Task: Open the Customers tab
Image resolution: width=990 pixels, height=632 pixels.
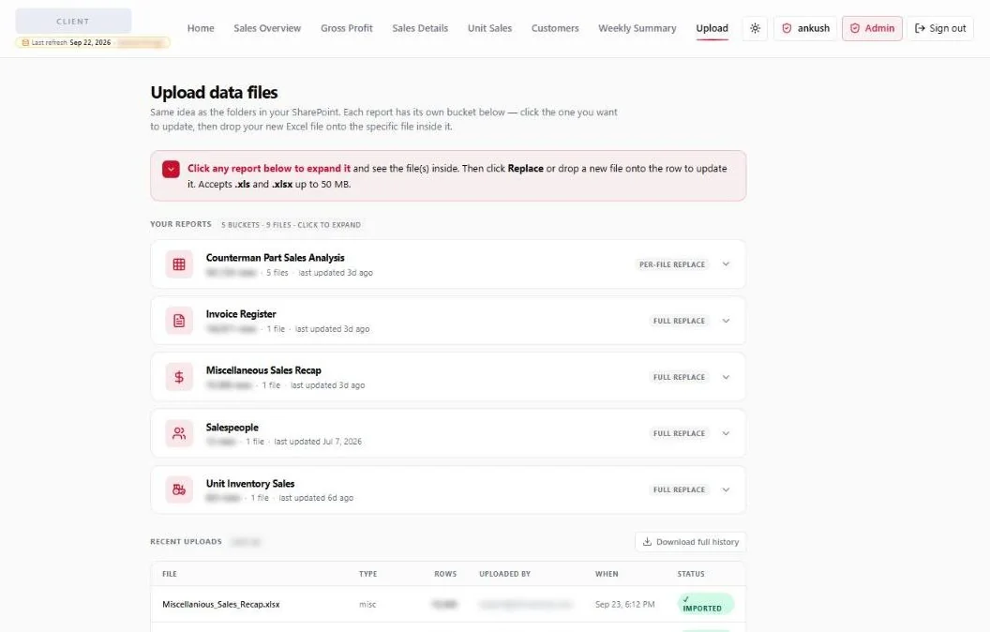Action: coord(555,28)
